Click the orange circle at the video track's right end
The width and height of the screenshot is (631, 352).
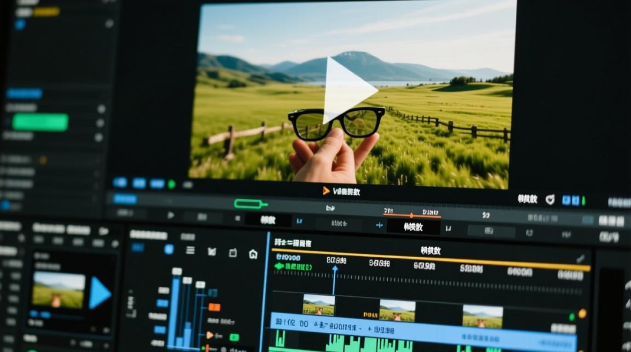pyautogui.click(x=582, y=314)
